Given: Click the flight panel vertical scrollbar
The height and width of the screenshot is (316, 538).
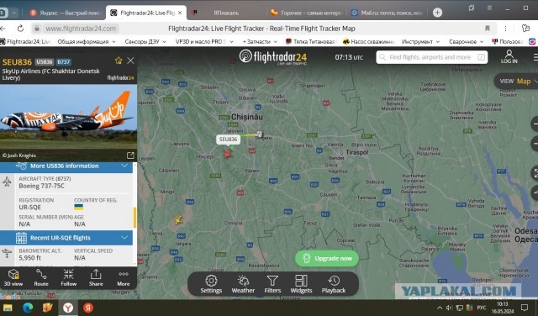Looking at the screenshot, I should tap(134, 217).
